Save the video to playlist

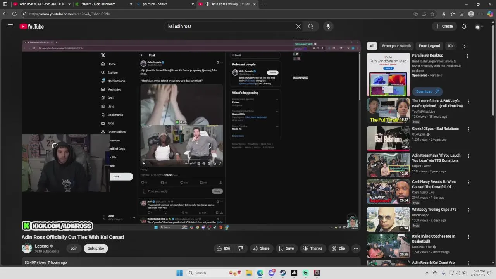coord(286,248)
